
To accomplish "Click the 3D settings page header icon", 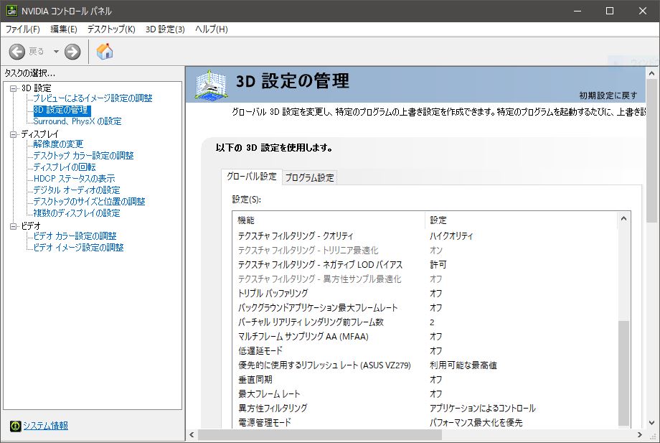I will [212, 85].
